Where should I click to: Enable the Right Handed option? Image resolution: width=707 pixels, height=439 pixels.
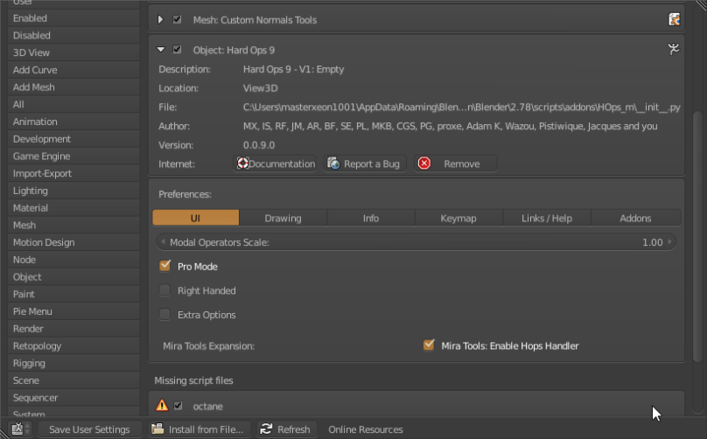[x=164, y=290]
